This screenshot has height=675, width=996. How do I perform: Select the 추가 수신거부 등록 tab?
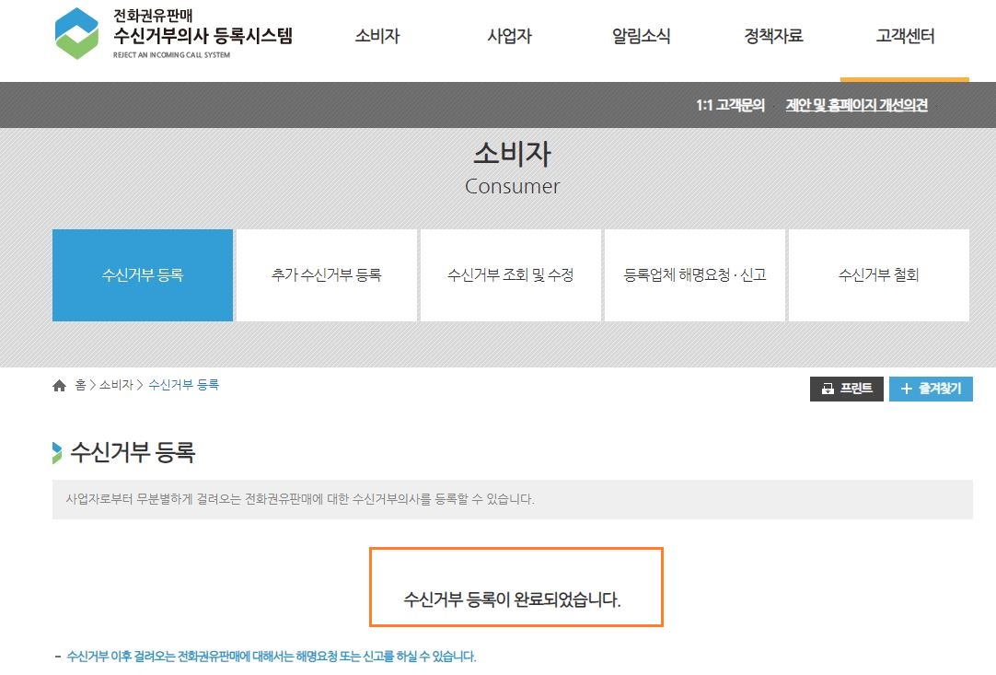point(327,275)
